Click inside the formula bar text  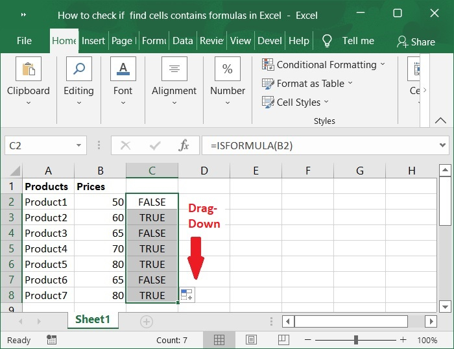pyautogui.click(x=318, y=146)
